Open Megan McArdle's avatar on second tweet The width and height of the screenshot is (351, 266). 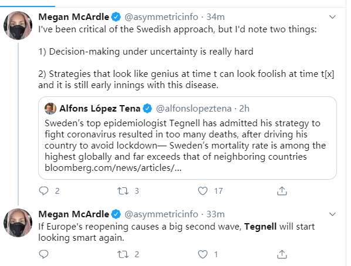(x=18, y=223)
